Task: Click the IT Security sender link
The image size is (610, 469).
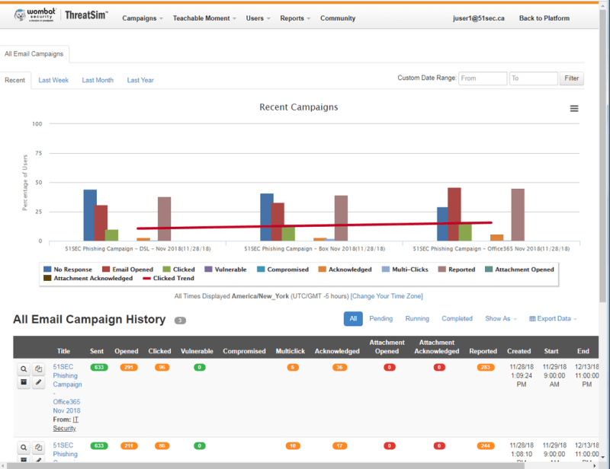Action: [x=66, y=424]
